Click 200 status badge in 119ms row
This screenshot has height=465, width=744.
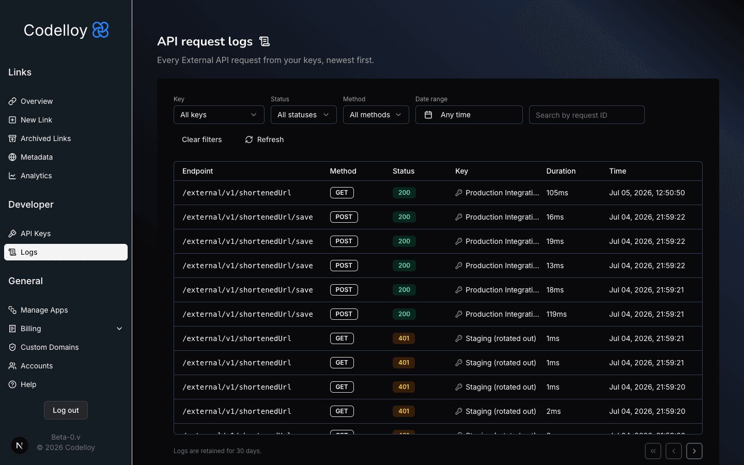tap(404, 314)
